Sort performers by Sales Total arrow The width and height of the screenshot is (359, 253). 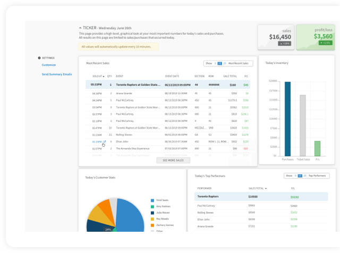pyautogui.click(x=266, y=188)
